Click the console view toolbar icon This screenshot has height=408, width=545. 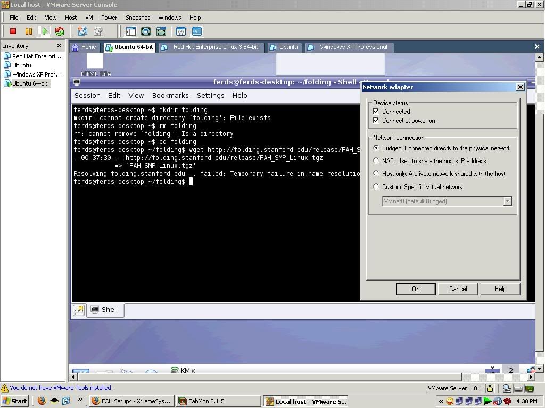click(197, 31)
